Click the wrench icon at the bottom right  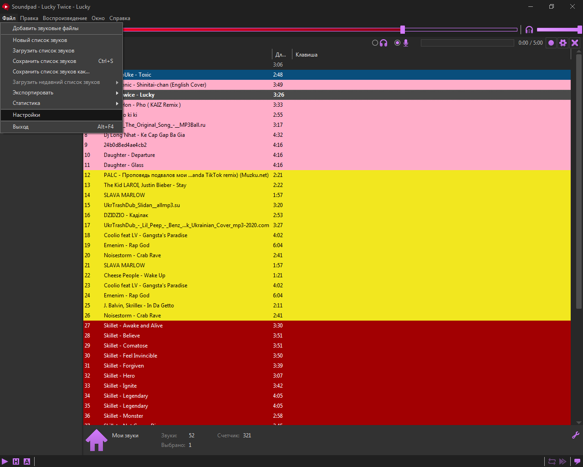(576, 435)
